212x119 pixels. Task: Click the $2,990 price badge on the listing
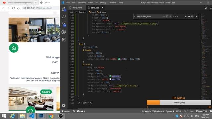click(46, 92)
